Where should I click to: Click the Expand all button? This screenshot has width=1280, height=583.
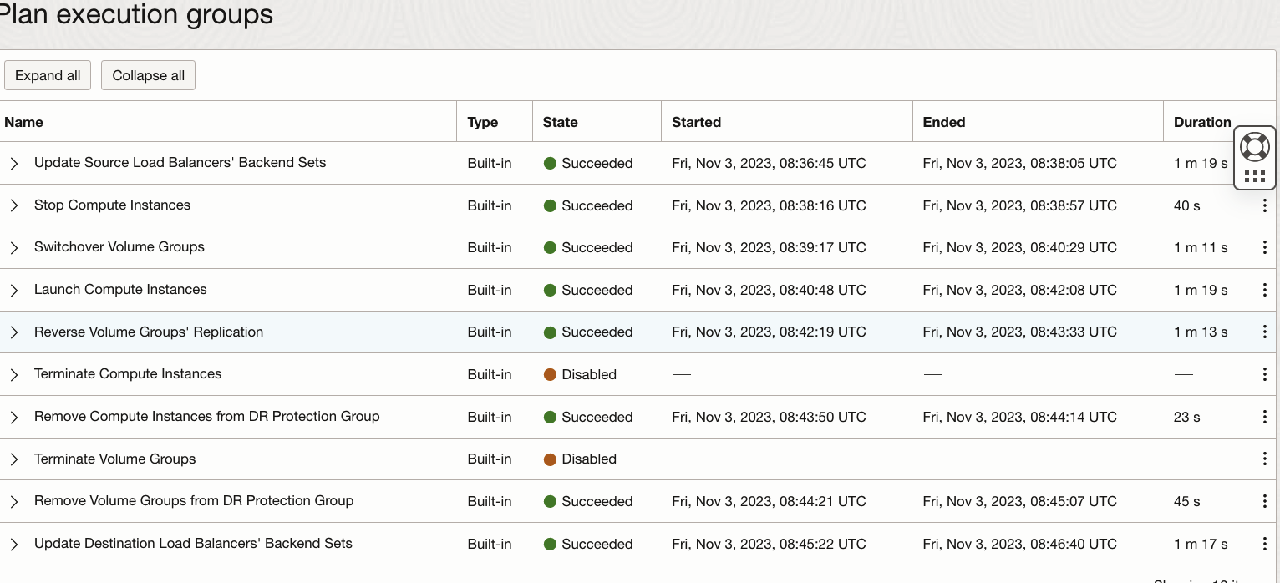pos(48,75)
